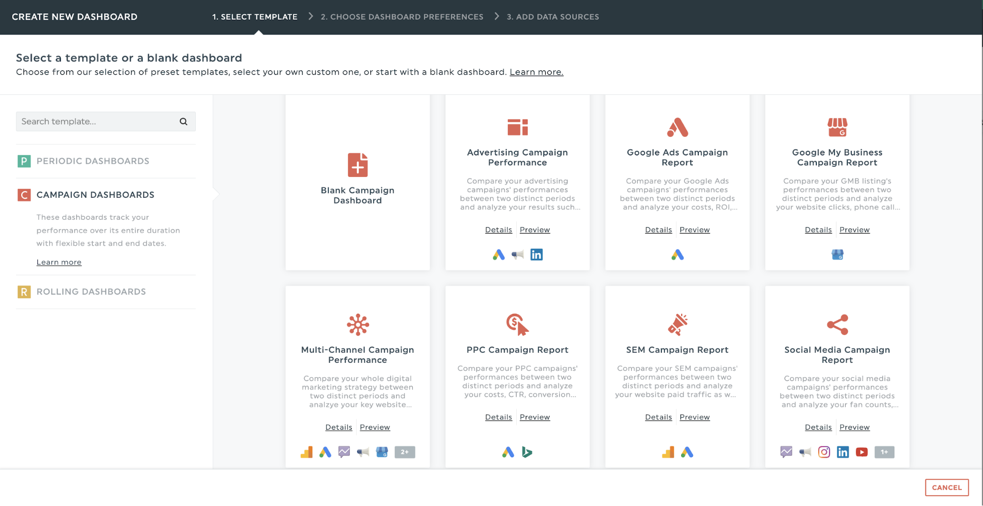Focus the Search template input field
This screenshot has width=983, height=506.
point(106,121)
